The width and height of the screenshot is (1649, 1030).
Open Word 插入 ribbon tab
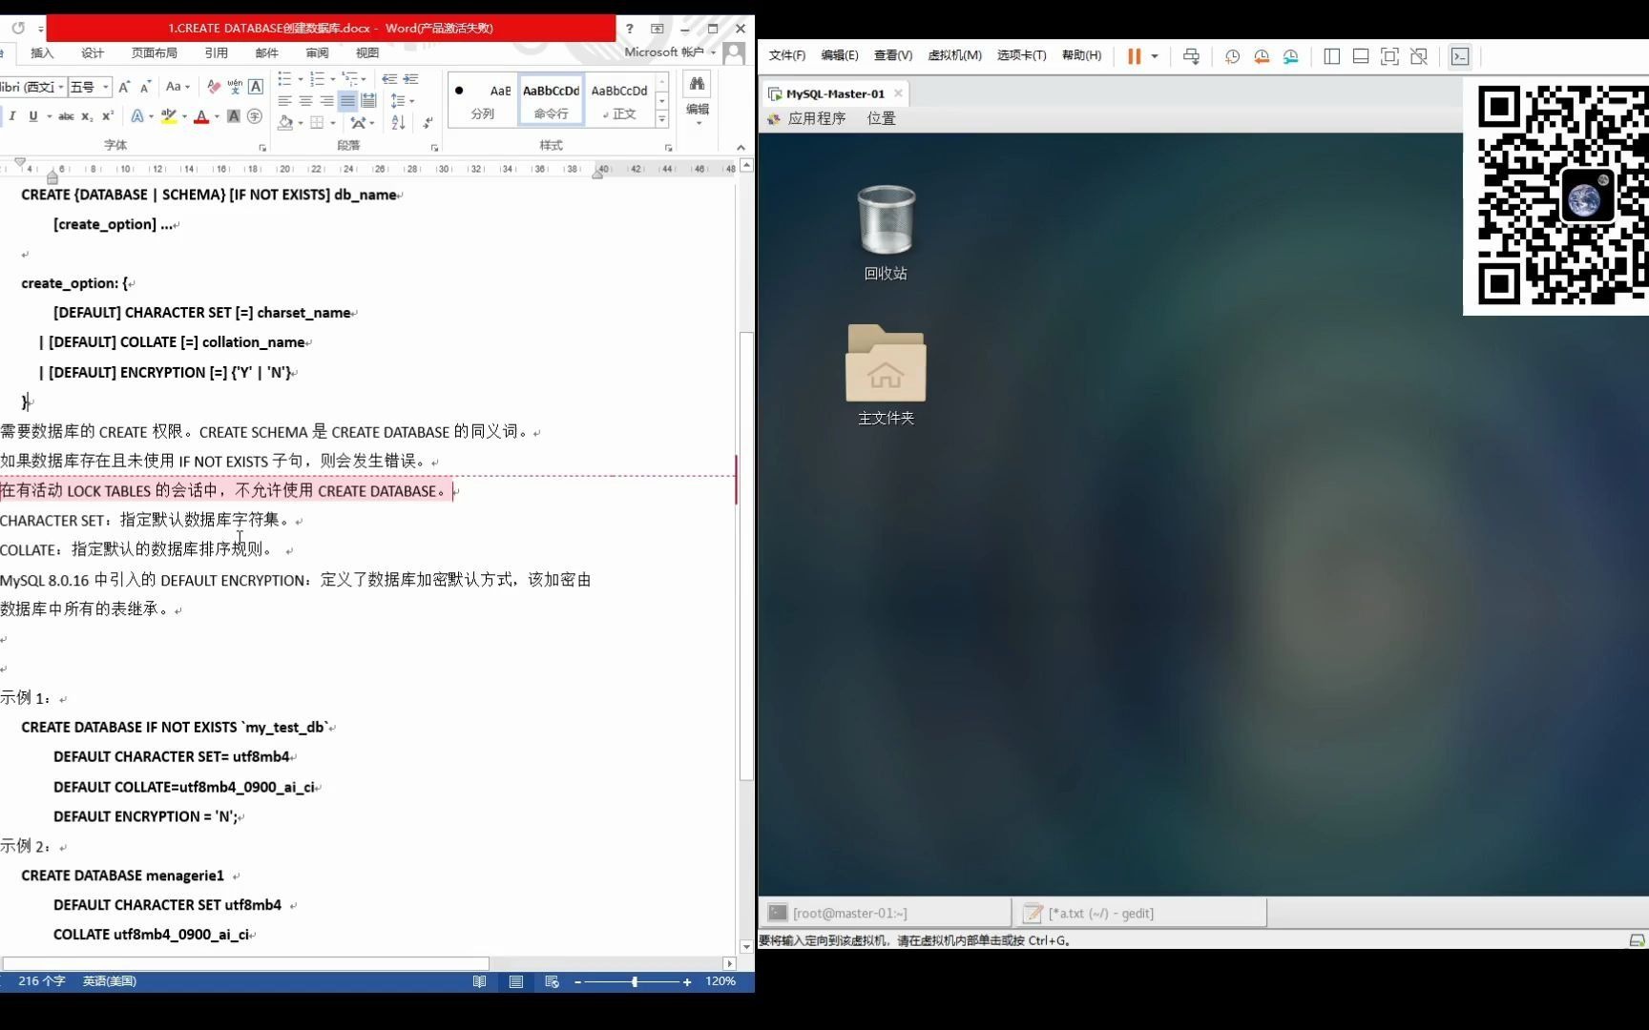pos(42,52)
